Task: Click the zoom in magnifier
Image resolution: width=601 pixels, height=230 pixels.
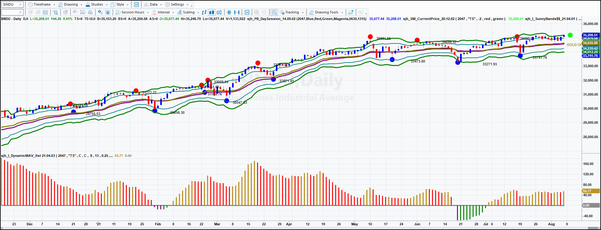Action: coord(257,12)
